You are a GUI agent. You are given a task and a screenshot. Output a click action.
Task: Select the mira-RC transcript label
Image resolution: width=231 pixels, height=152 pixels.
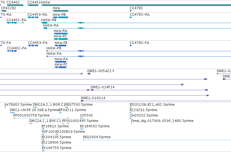pos(60,36)
